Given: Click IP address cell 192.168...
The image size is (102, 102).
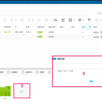Looking at the screenshot, I should tap(20, 32).
